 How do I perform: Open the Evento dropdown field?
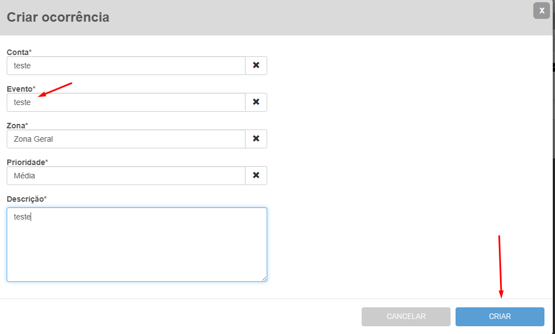click(x=126, y=102)
